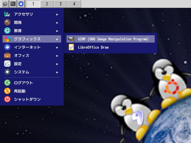Image resolution: width=191 pixels, height=143 pixels.
Task: Expand the インターネット submenu arrow
Action: [x=57, y=48]
